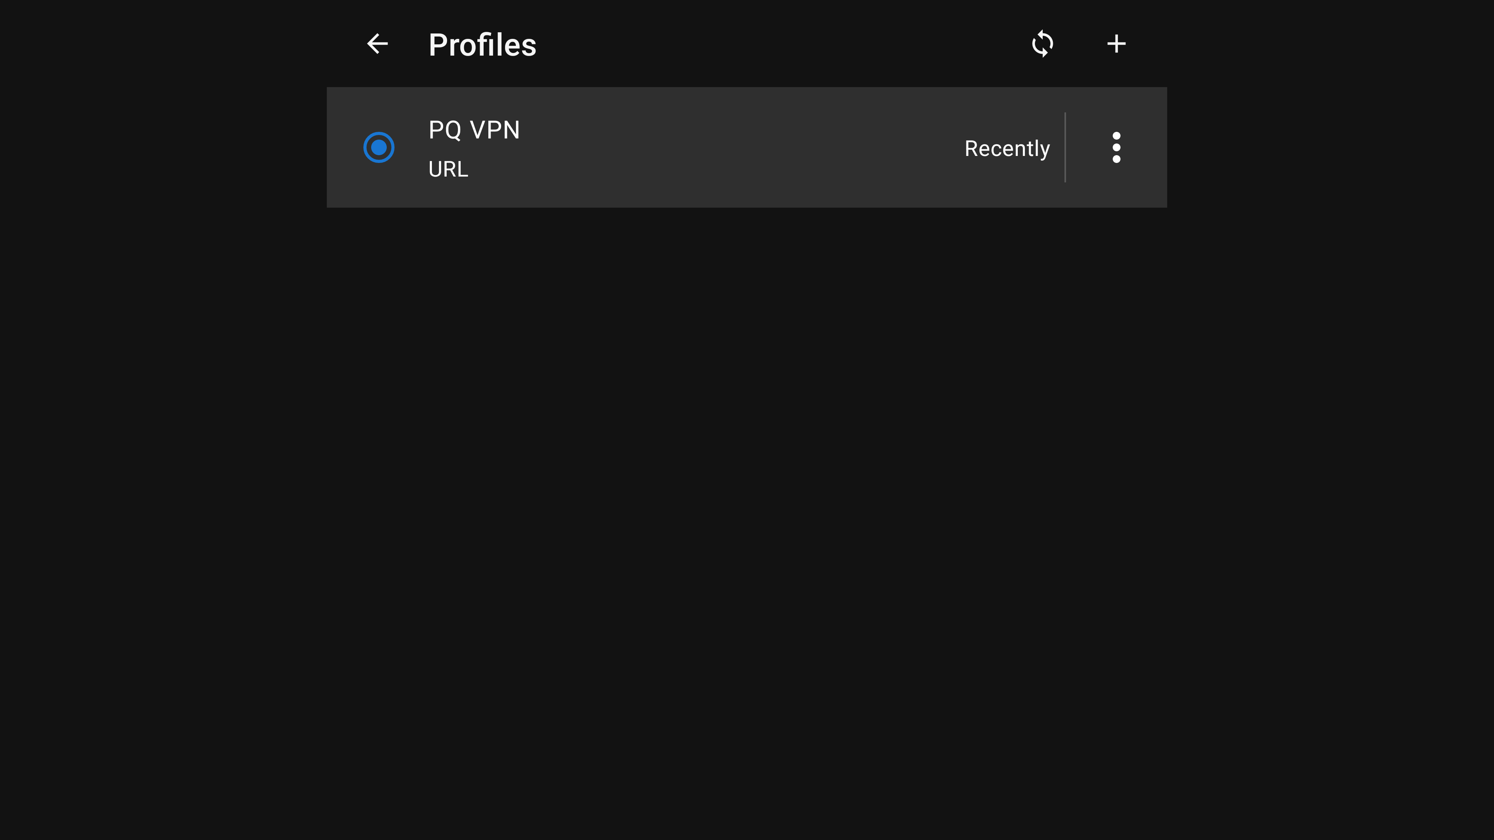Expand more actions for PQ VPN
1494x840 pixels.
point(1116,147)
